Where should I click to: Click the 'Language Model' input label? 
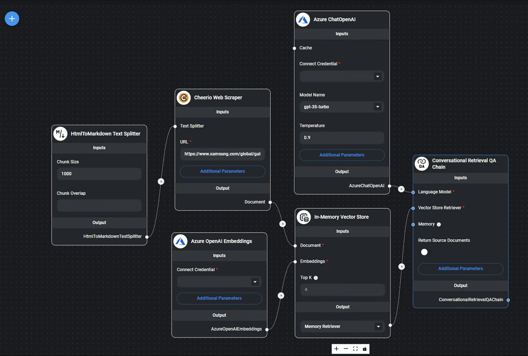click(x=434, y=192)
